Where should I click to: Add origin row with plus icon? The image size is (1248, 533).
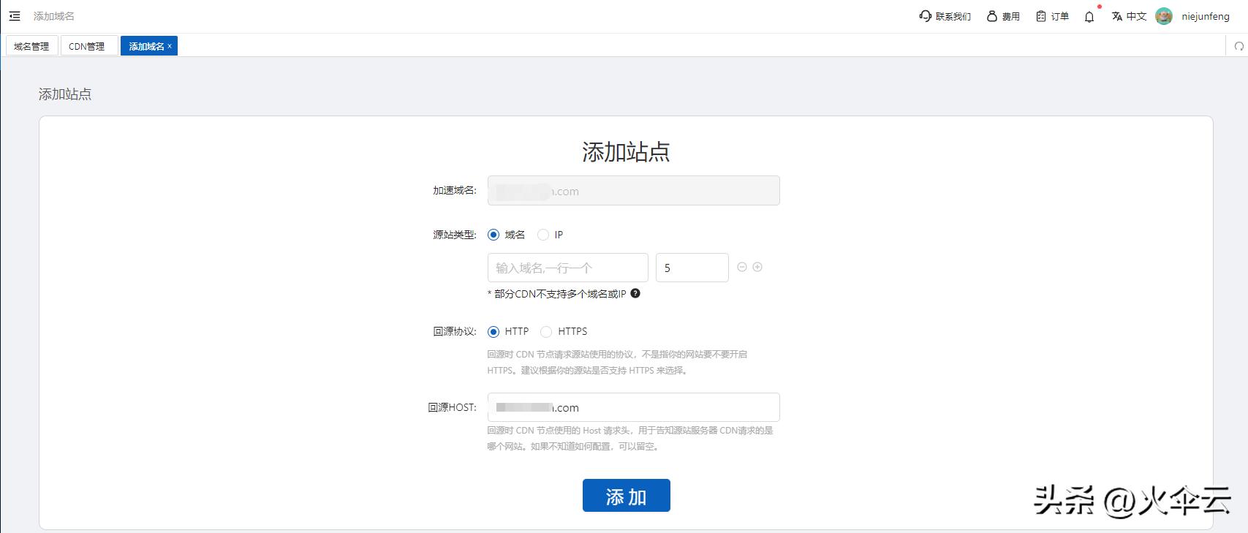pyautogui.click(x=757, y=267)
